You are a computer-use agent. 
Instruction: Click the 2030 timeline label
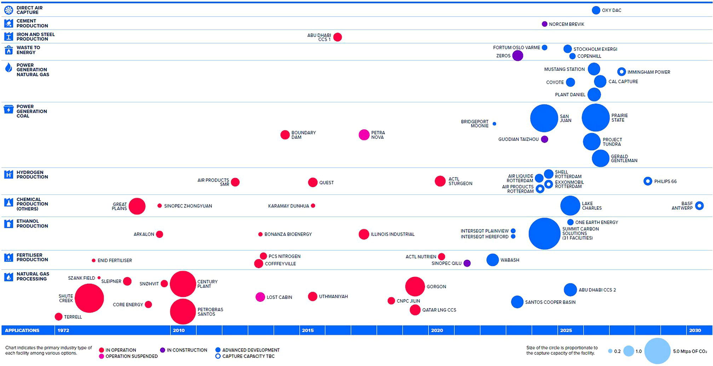[x=695, y=330]
